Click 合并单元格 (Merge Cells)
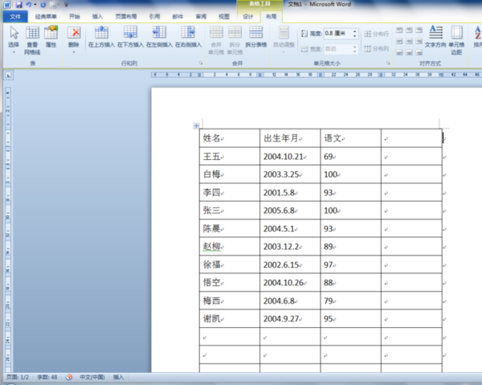Viewport: 482px width, 385px height. click(x=216, y=40)
